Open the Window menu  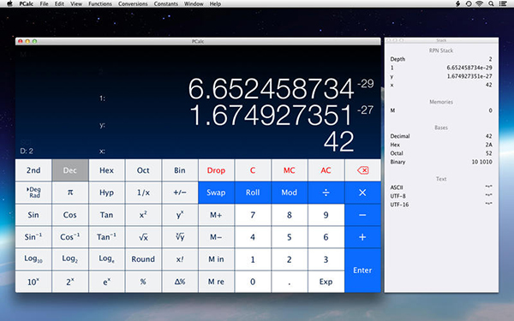tap(194, 4)
